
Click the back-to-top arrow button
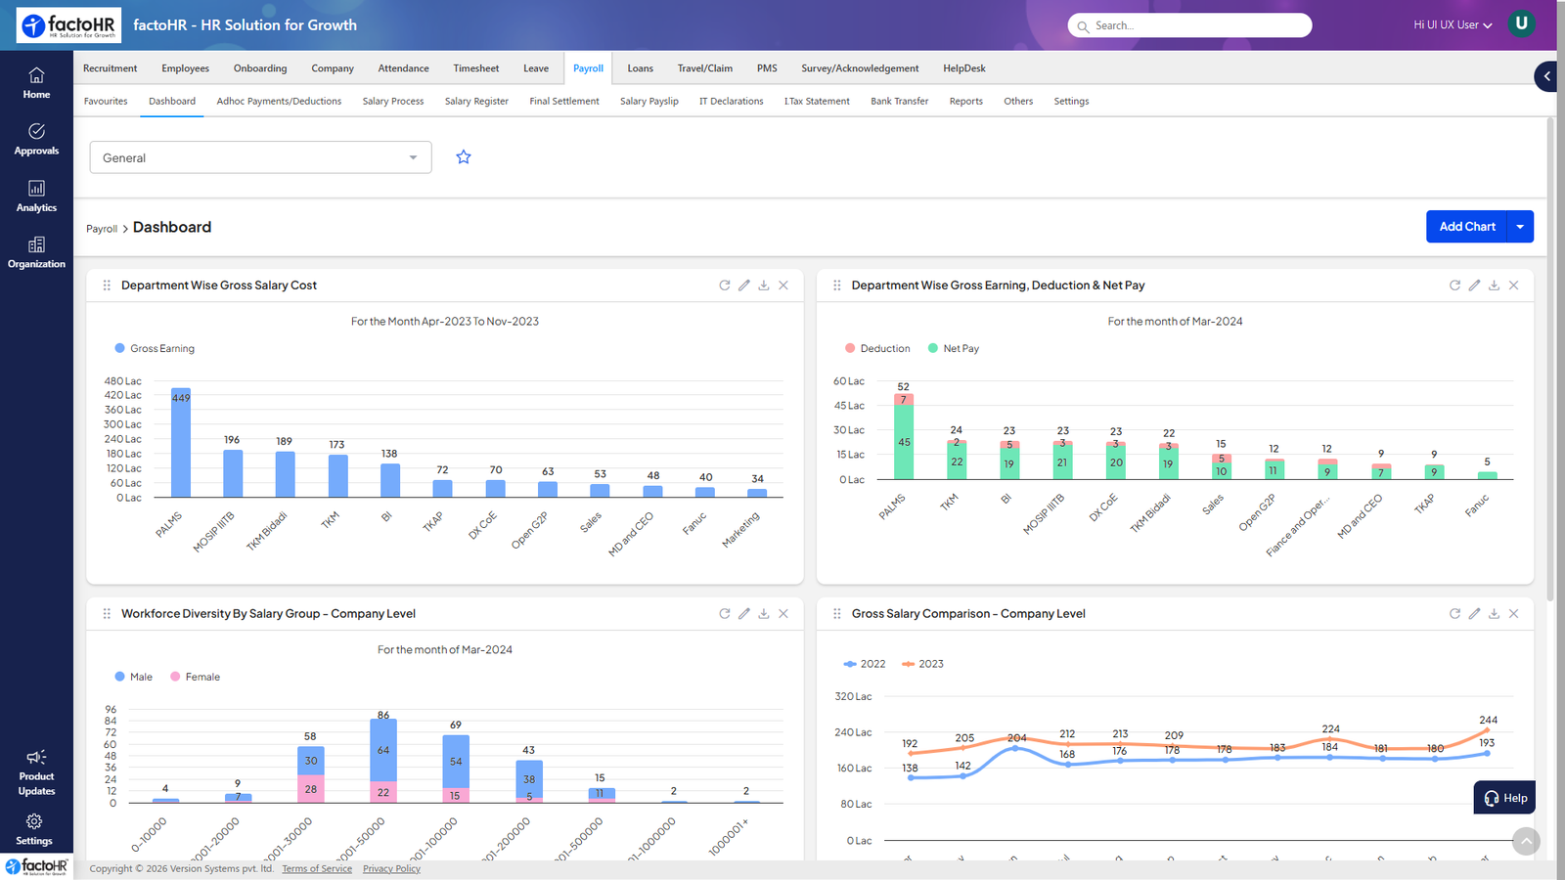(1526, 841)
